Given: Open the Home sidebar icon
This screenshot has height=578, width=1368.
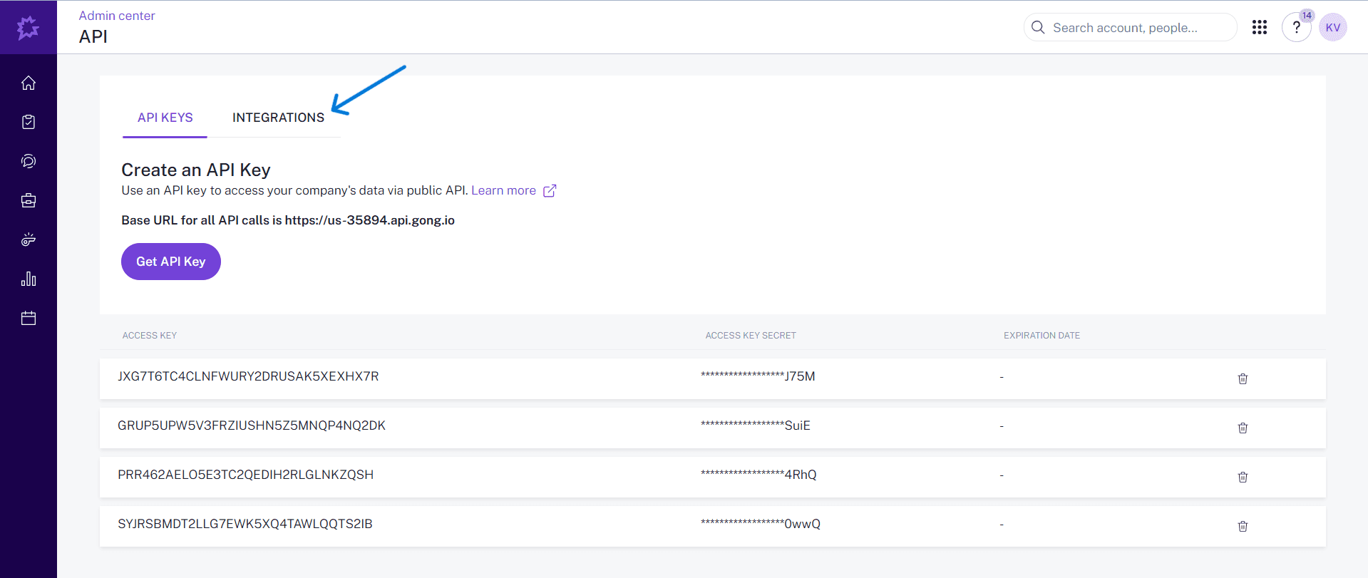Looking at the screenshot, I should tap(29, 83).
